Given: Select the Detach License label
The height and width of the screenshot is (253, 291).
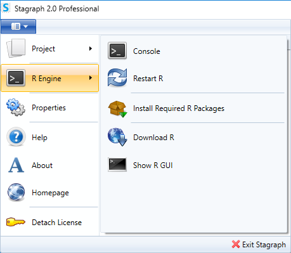Looking at the screenshot, I should coord(56,223).
